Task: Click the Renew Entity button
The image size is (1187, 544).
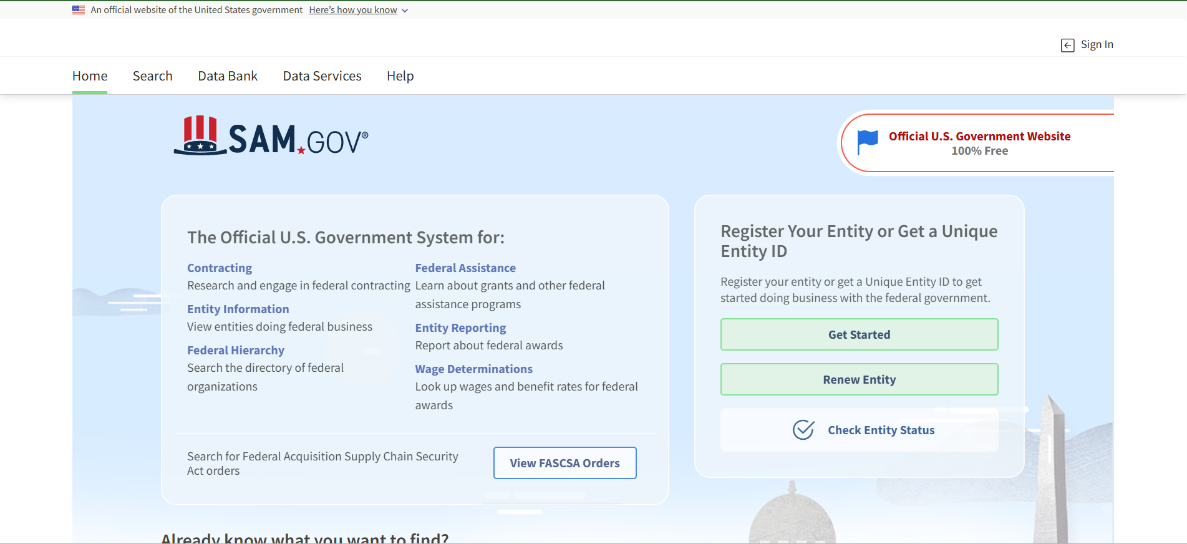Action: [859, 379]
